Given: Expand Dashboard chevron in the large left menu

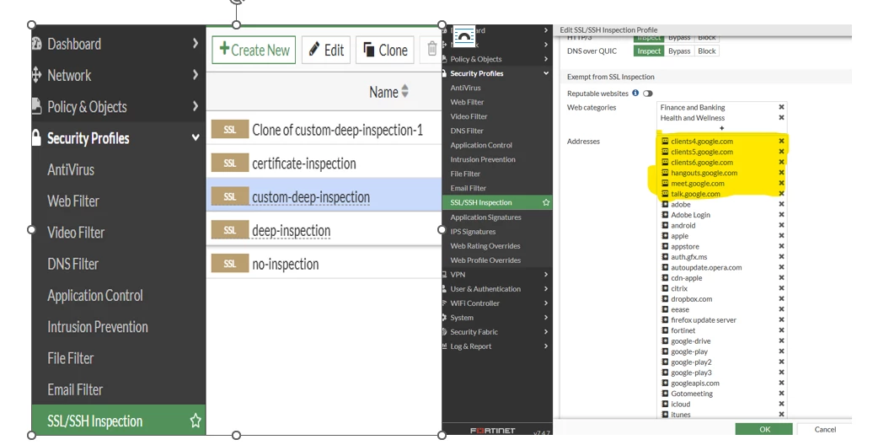Looking at the screenshot, I should [195, 43].
